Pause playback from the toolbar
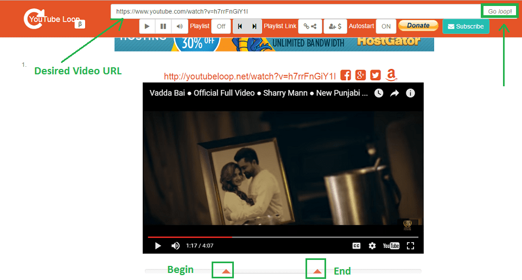The width and height of the screenshot is (522, 280). [163, 26]
